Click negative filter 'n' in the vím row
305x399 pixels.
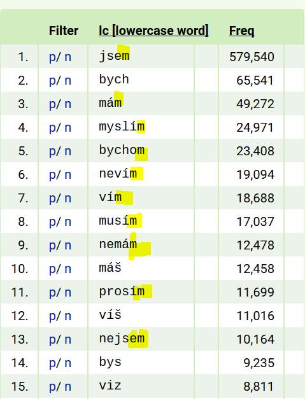(67, 199)
